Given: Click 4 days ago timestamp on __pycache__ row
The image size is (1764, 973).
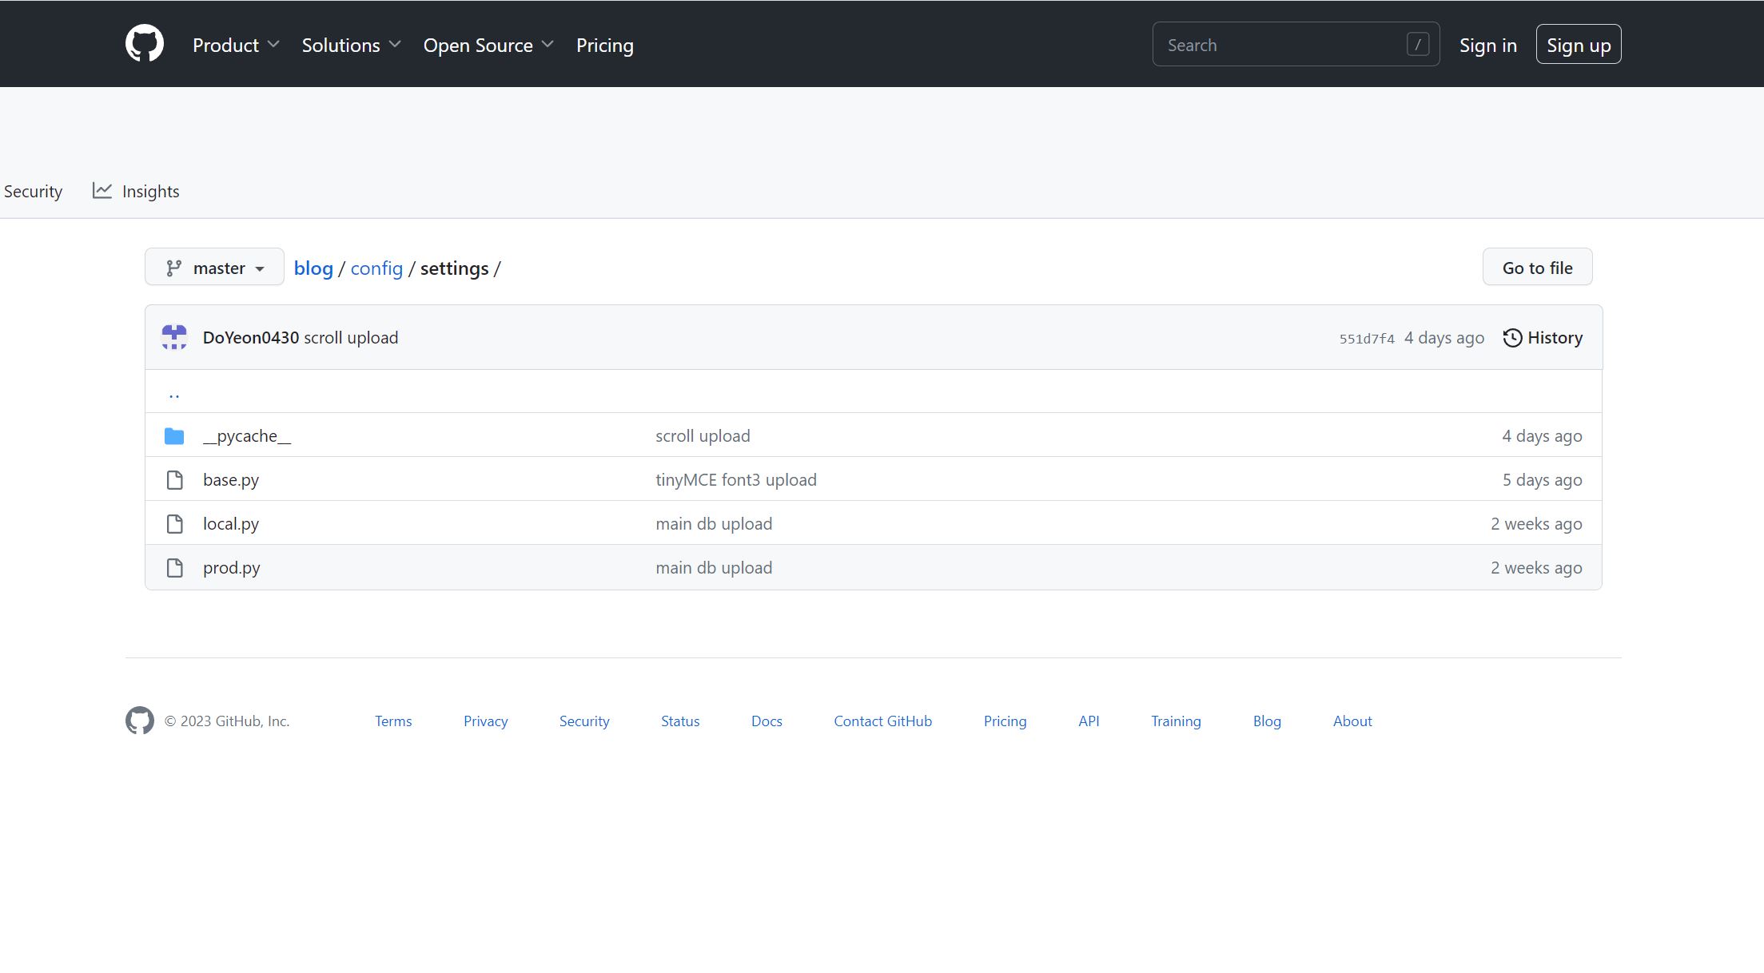Looking at the screenshot, I should pyautogui.click(x=1542, y=435).
